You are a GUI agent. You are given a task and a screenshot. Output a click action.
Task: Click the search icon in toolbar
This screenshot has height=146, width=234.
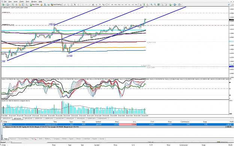[229, 4]
